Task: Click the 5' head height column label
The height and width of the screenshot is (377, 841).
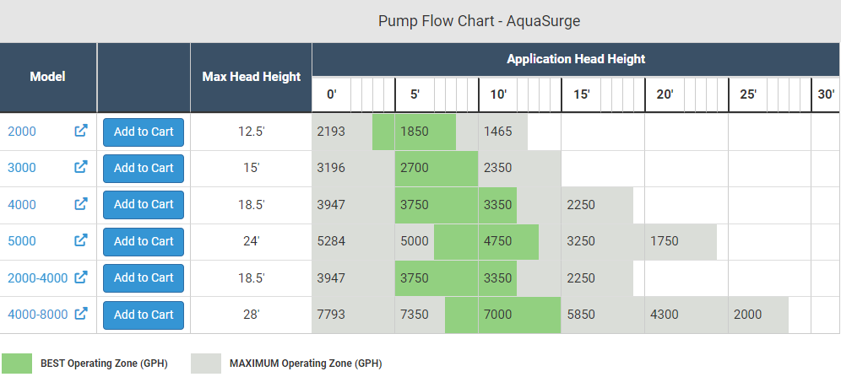Action: coord(415,94)
